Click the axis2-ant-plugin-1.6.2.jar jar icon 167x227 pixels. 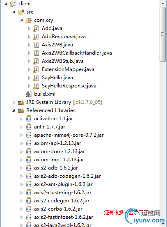29,184
